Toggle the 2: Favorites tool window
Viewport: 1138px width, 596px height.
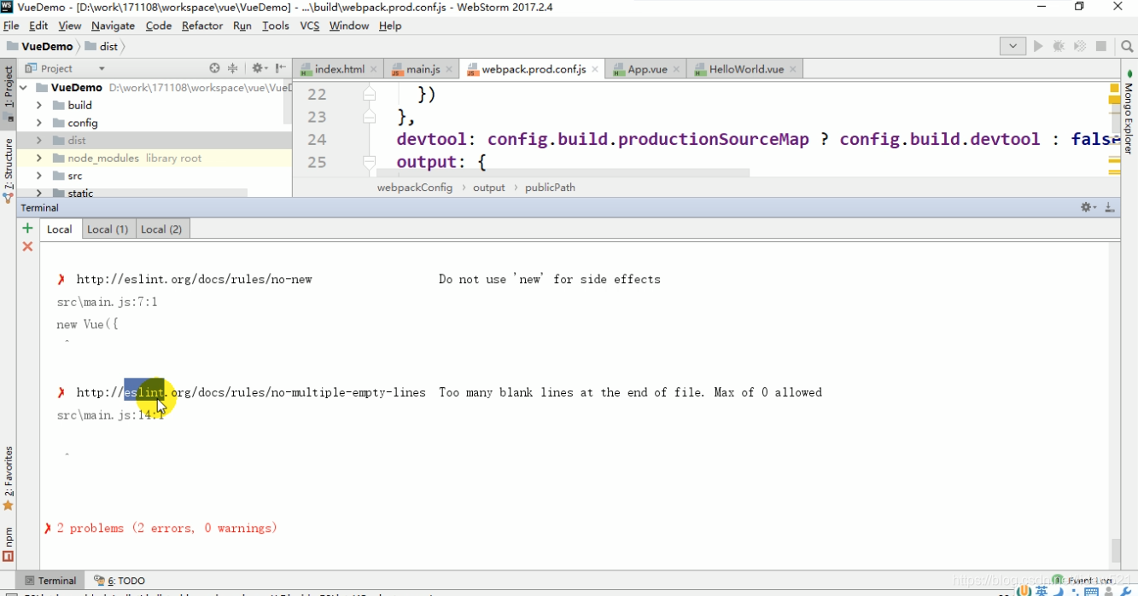tap(9, 477)
